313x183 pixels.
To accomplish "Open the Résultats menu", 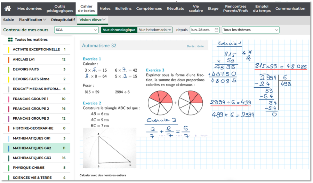I will coord(175,9).
